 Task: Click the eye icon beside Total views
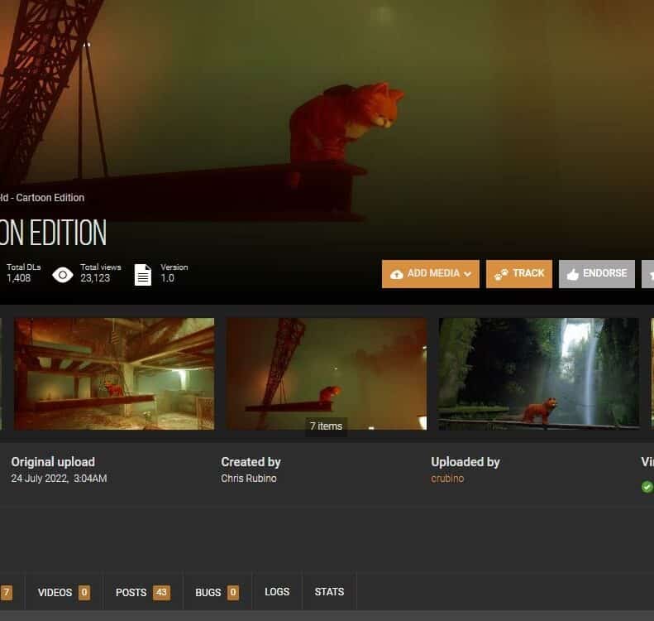[63, 275]
